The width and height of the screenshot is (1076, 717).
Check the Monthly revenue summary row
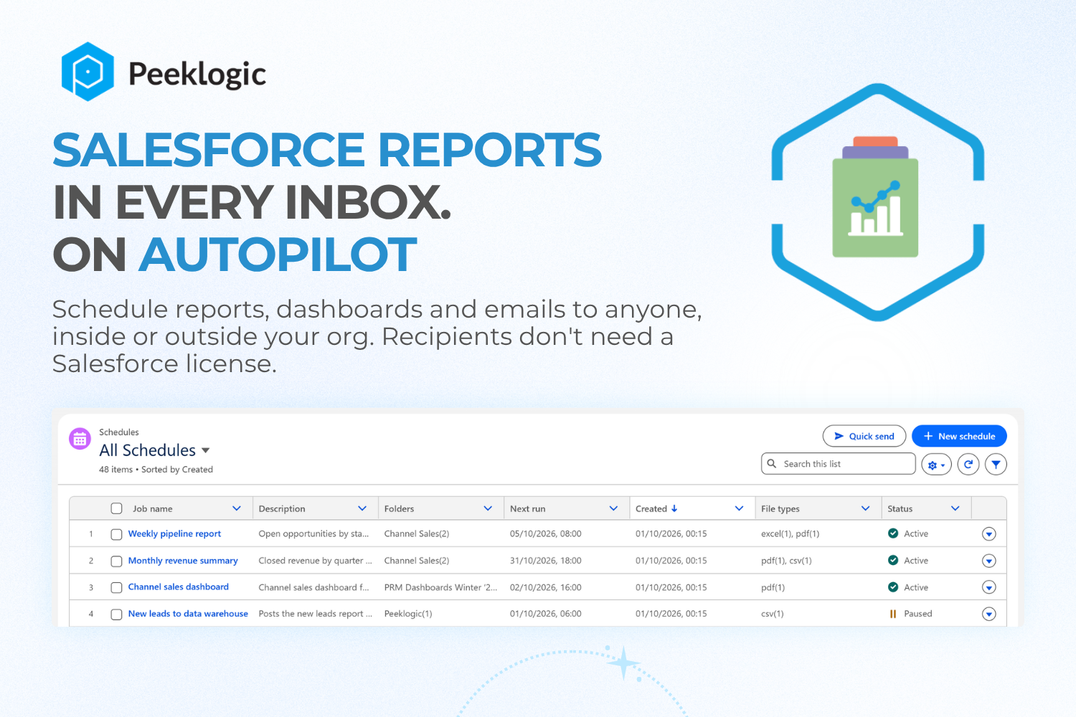pyautogui.click(x=116, y=561)
